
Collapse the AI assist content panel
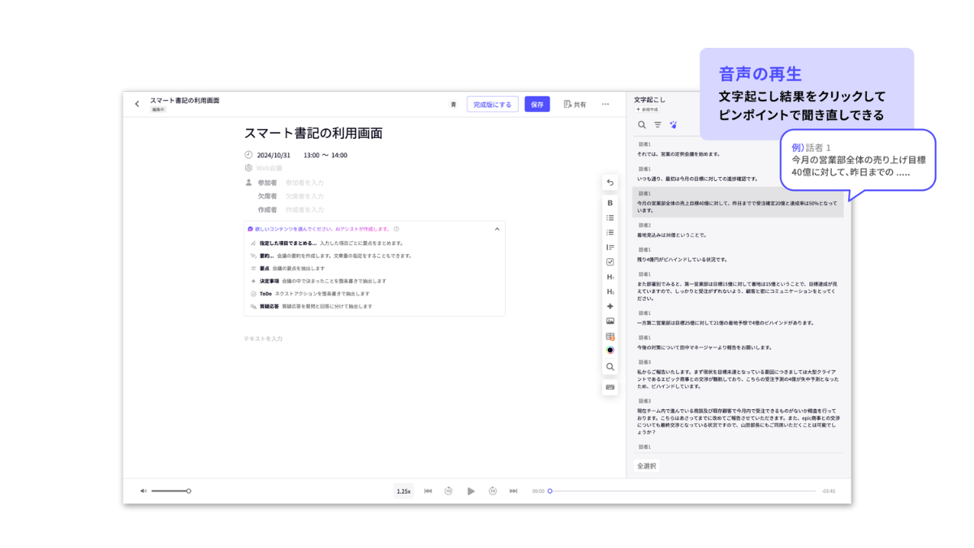point(497,230)
